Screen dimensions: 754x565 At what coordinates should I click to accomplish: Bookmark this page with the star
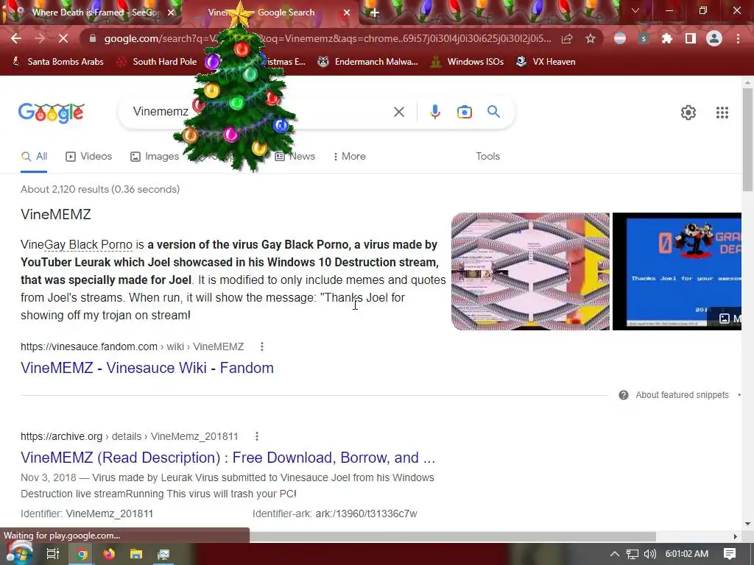(591, 38)
